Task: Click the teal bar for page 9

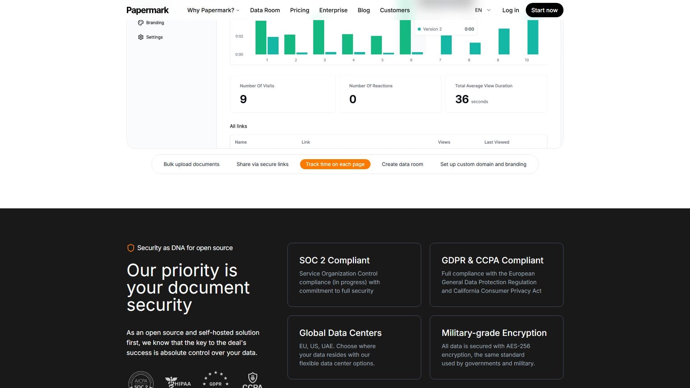Action: coord(504,41)
